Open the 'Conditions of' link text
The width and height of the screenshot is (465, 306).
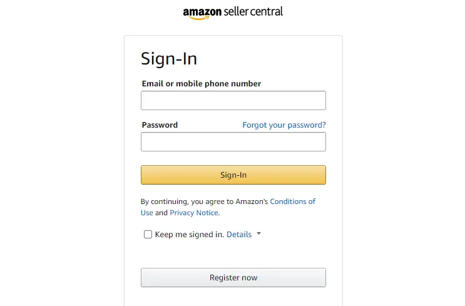pos(292,201)
